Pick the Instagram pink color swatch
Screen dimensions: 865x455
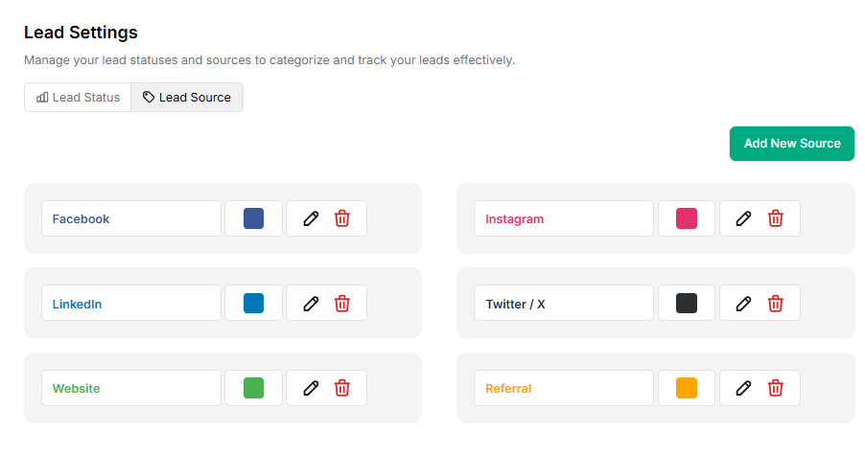(x=687, y=218)
